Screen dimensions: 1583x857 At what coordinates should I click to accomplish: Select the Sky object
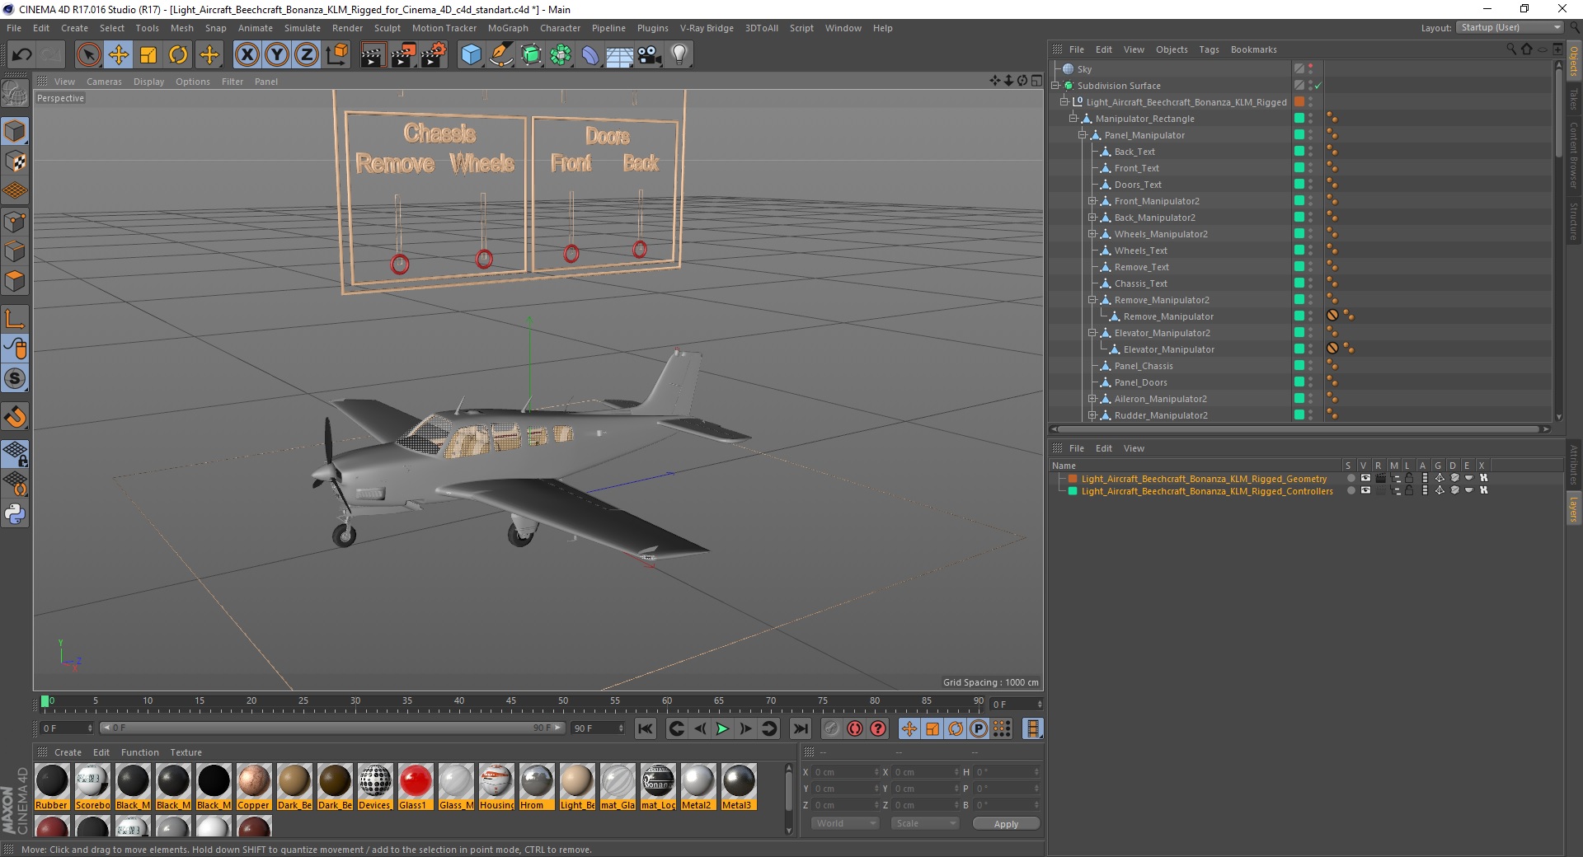(1084, 69)
